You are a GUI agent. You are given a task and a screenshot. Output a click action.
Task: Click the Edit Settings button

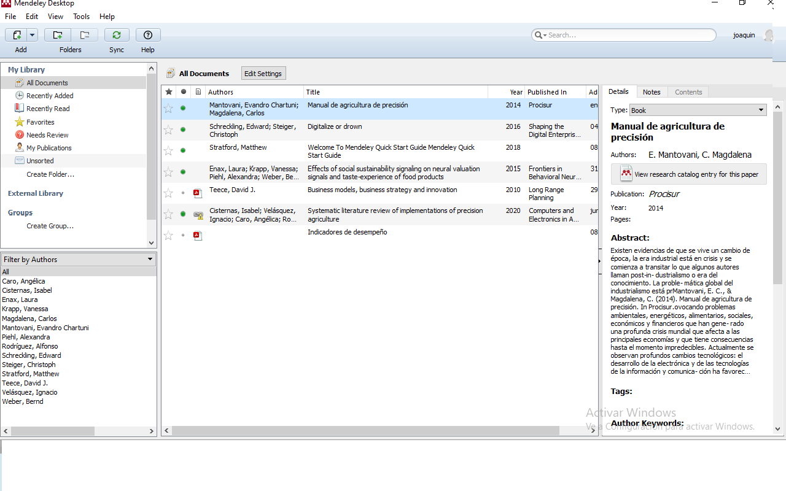pos(263,74)
